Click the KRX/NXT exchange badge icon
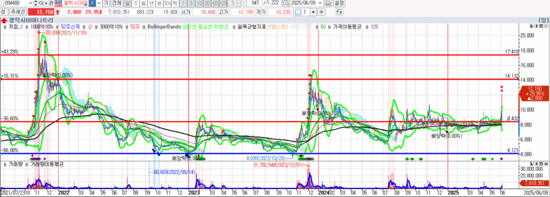550x197 pixels. point(58,3)
